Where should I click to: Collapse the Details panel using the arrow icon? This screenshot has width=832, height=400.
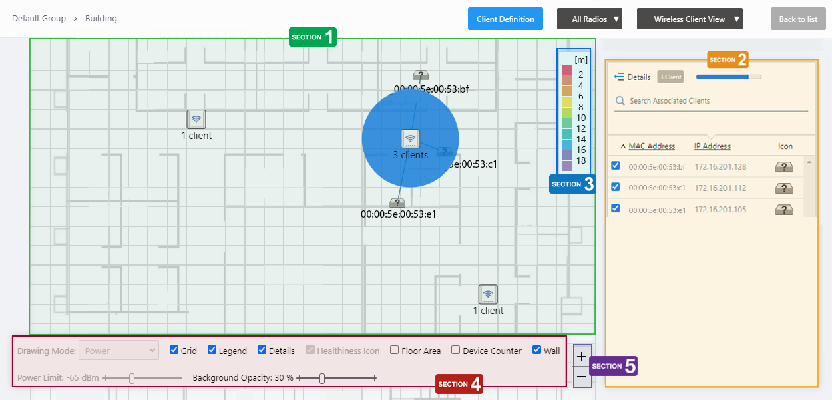[x=619, y=77]
